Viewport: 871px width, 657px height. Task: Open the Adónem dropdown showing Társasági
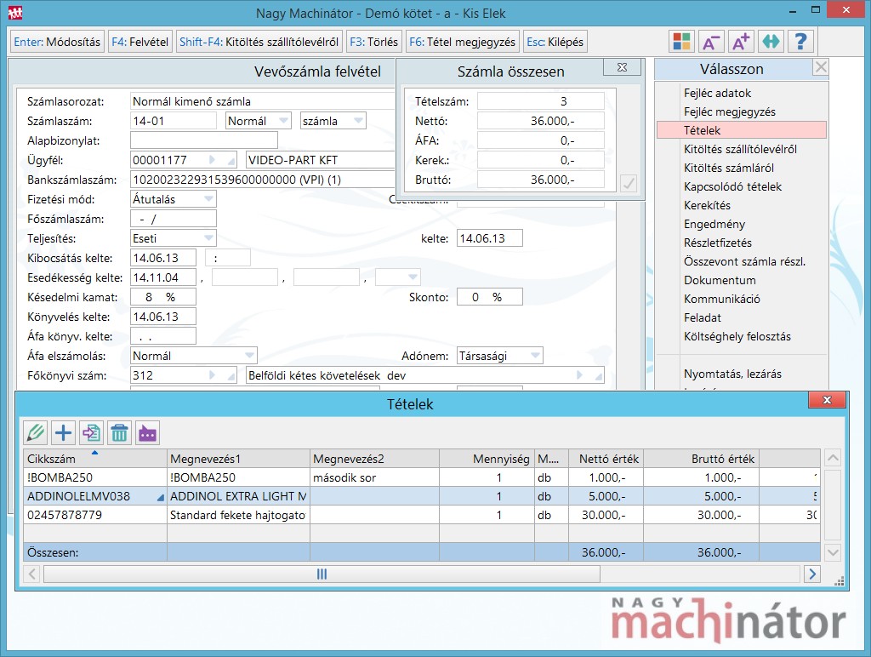534,356
